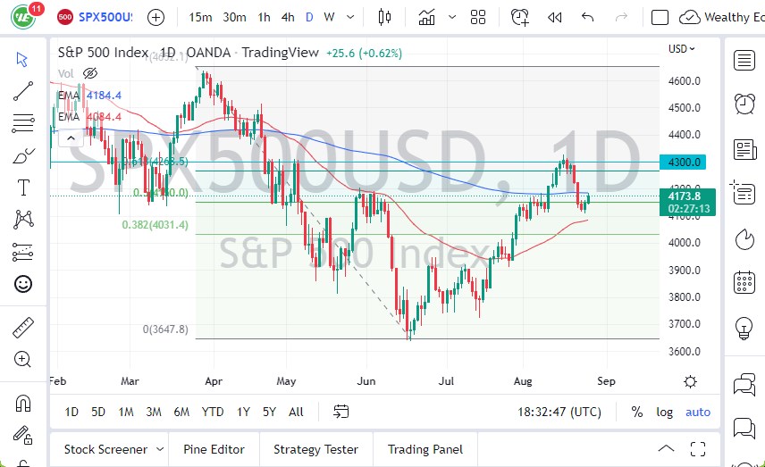Collapse the bottom panel with chevron
This screenshot has height=467, width=765.
click(666, 449)
